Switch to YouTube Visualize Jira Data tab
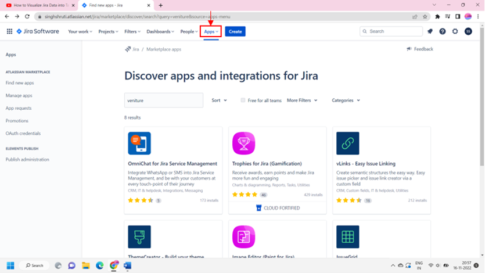485x273 pixels. 40,5
